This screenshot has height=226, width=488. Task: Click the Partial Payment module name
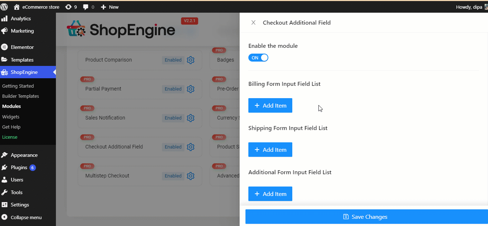coord(103,89)
